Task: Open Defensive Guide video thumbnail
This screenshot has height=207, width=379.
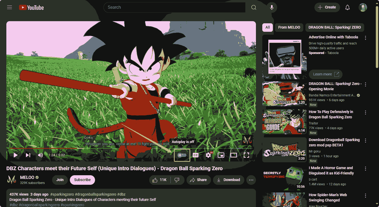Action: pos(285,122)
